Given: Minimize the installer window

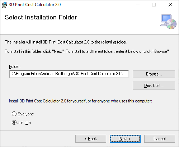Looking at the screenshot, I should 138,5.
